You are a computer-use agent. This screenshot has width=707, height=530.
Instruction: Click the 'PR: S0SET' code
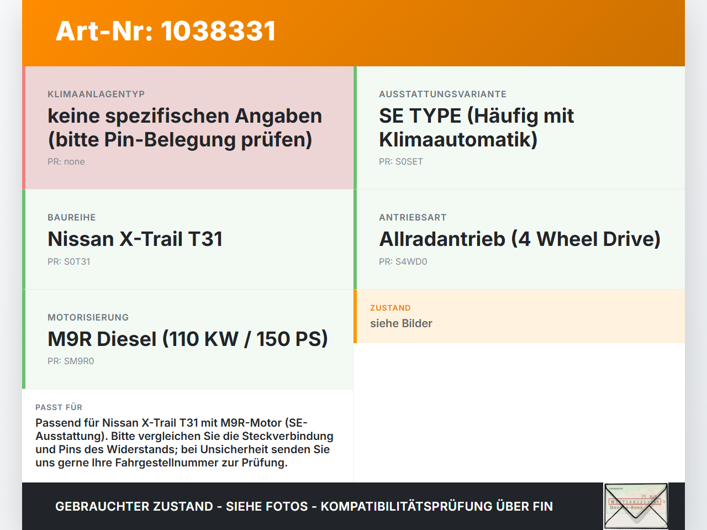coord(401,161)
